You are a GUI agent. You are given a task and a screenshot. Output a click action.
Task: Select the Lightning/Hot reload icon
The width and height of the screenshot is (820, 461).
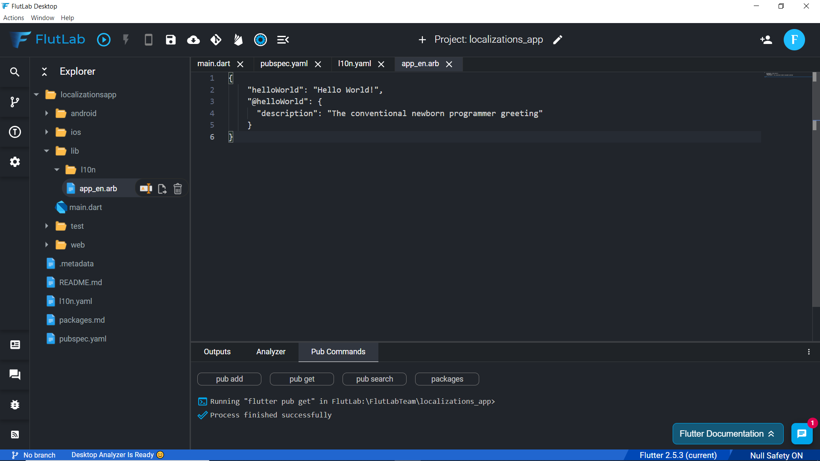[126, 39]
